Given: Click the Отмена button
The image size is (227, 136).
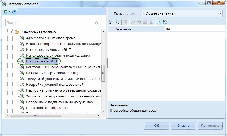Looking at the screenshot, I should point(183,126).
